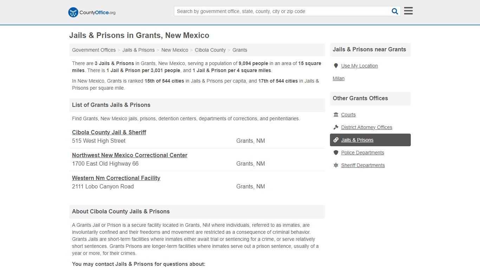Click the search magnifier icon

(395, 11)
